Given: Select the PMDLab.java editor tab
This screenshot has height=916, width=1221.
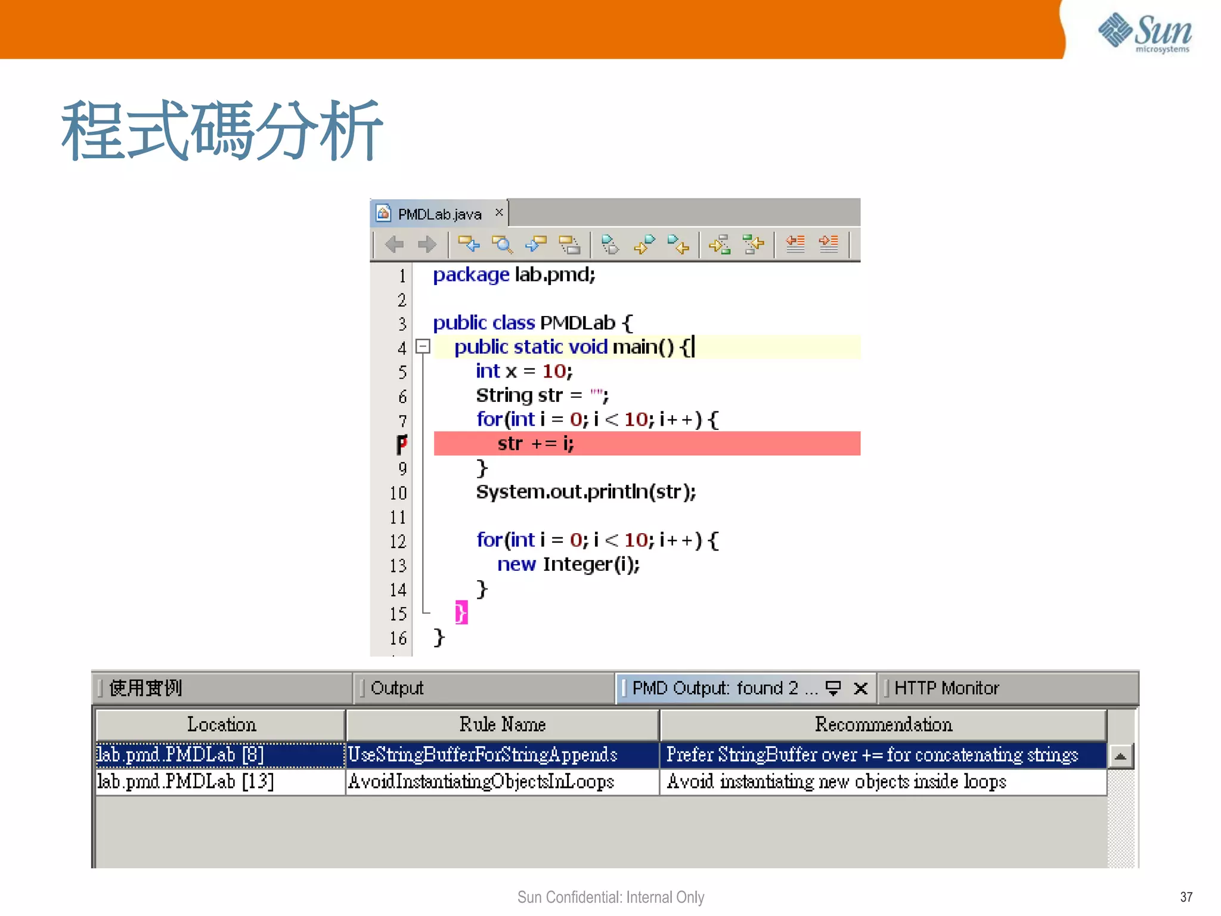Looking at the screenshot, I should coord(439,213).
